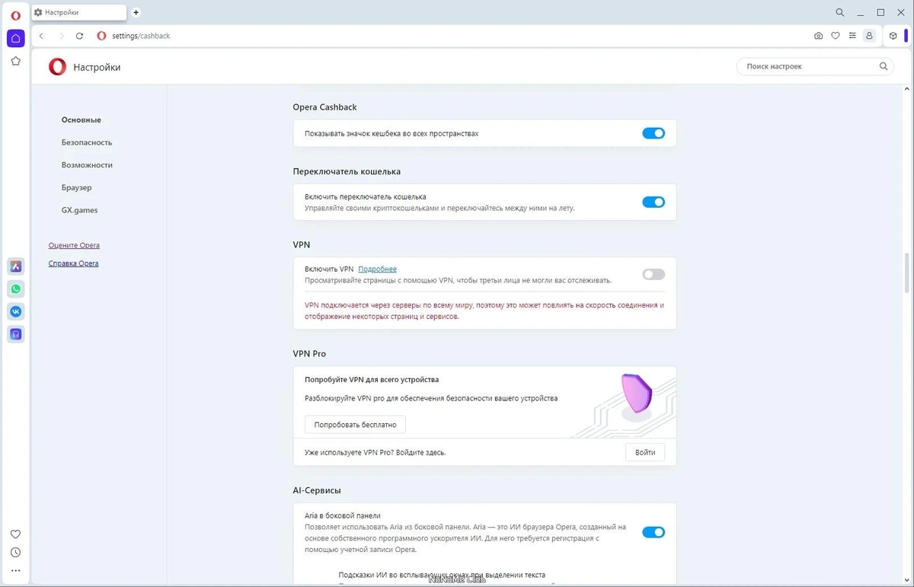Go forward with the forward arrow

(62, 36)
